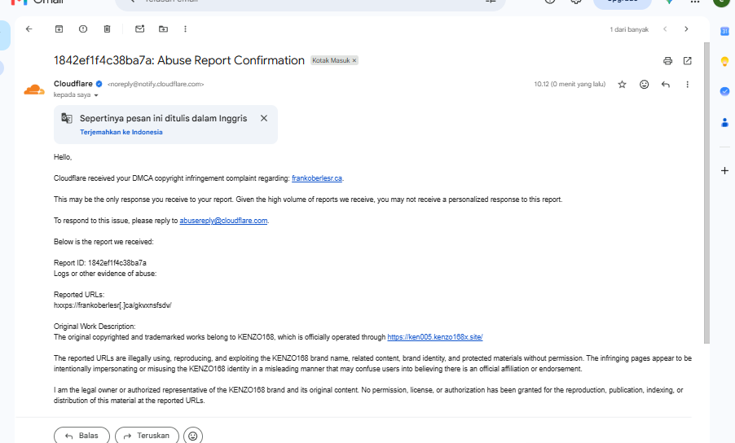This screenshot has height=443, width=735.
Task: Add an emoji reaction to the message
Action: 644,85
